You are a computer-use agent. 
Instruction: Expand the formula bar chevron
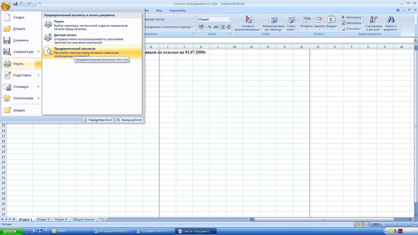tap(416, 40)
